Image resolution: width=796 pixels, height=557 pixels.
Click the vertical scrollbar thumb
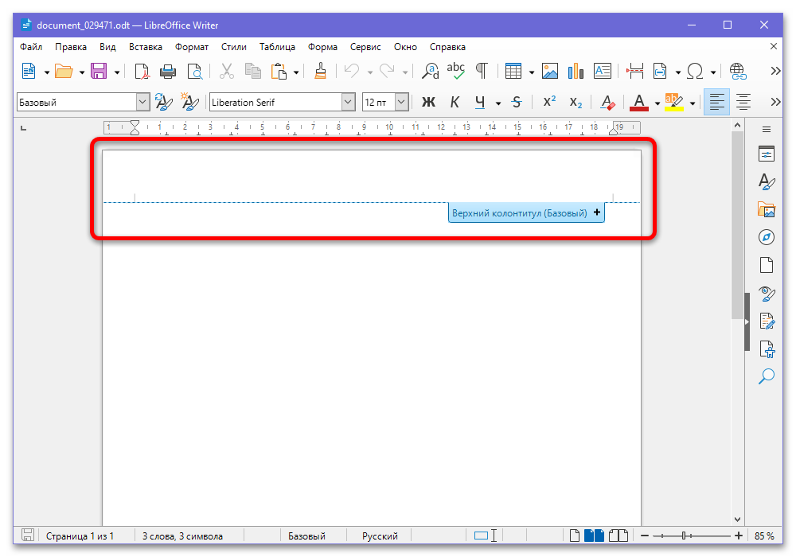click(x=737, y=225)
